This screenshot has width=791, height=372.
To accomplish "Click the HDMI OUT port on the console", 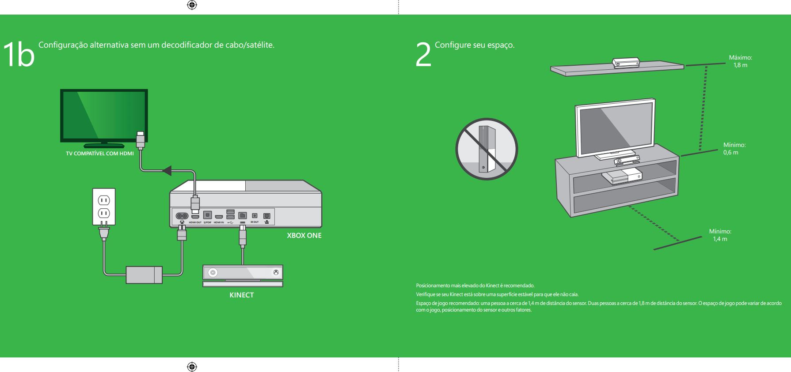I will coord(195,217).
